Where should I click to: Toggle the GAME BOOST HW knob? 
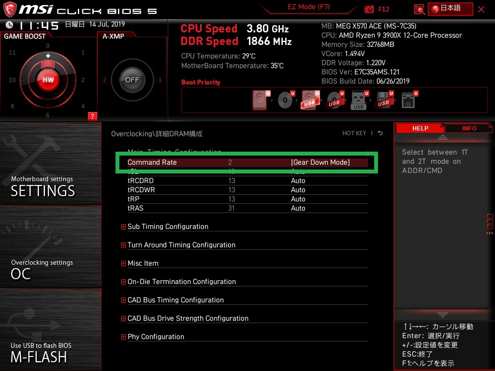[x=48, y=80]
